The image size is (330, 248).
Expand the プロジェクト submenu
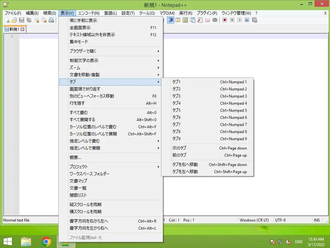point(111,167)
